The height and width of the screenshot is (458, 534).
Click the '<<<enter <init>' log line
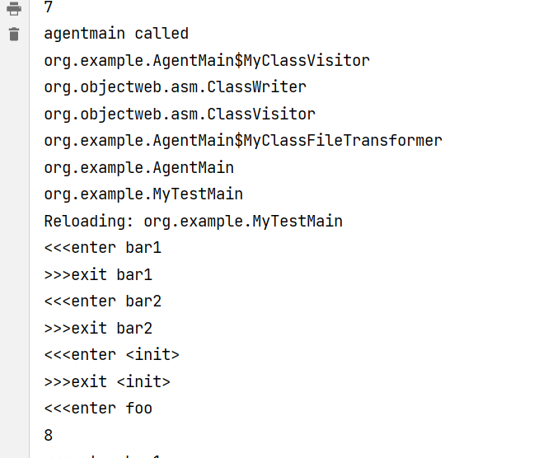111,355
